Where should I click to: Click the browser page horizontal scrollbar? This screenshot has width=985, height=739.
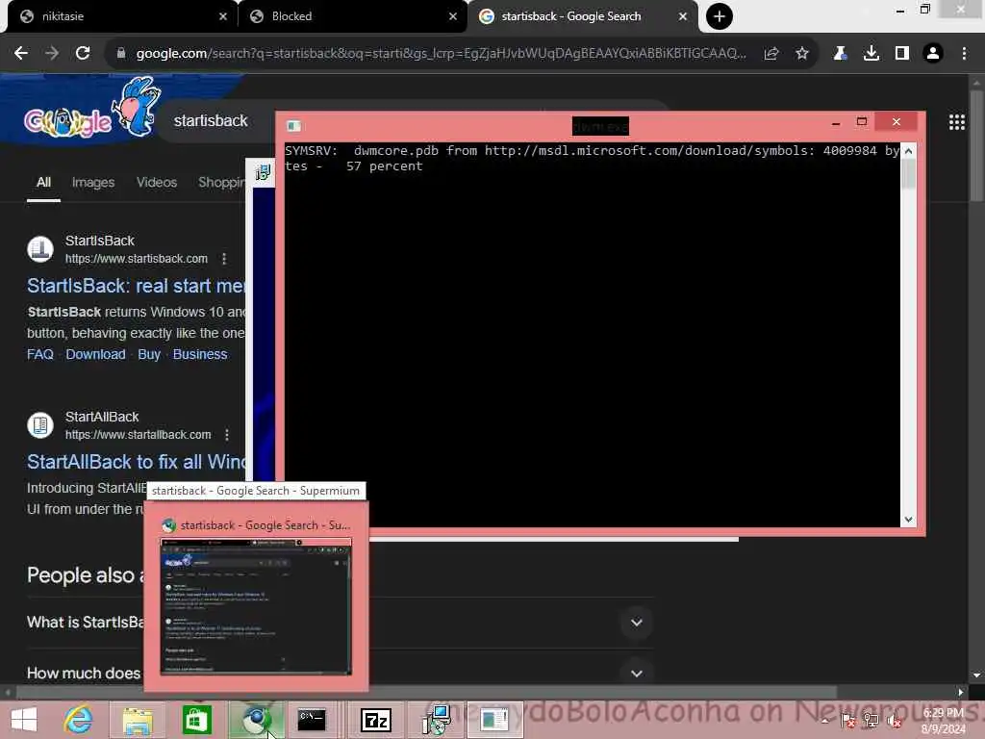click(x=426, y=692)
